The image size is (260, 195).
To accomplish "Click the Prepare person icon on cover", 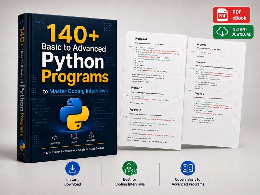I will click(x=91, y=135).
